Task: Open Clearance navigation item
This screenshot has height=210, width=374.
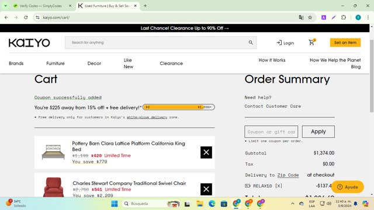Action: click(171, 64)
